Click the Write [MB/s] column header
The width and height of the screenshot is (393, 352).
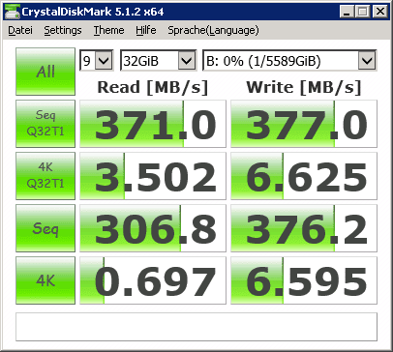304,87
